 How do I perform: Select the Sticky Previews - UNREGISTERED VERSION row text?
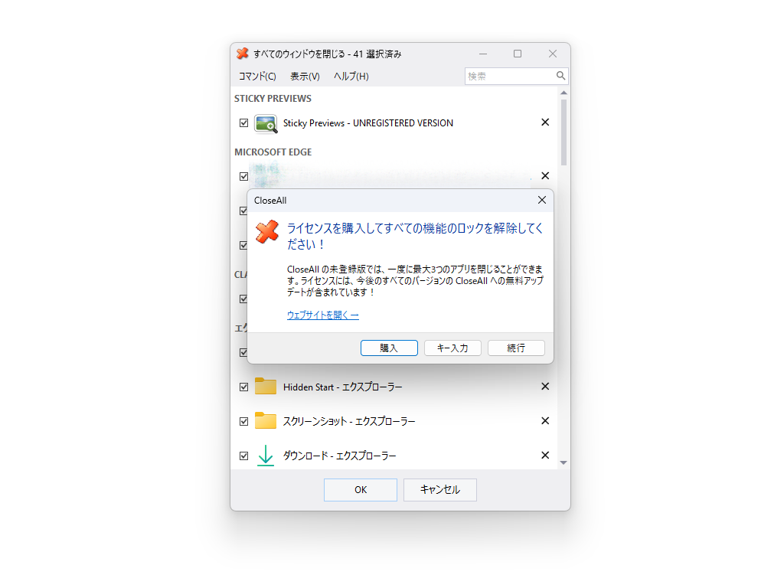pyautogui.click(x=368, y=123)
